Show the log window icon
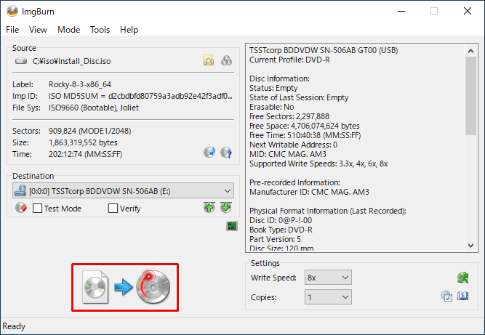Image resolution: width=485 pixels, height=335 pixels. (x=232, y=227)
